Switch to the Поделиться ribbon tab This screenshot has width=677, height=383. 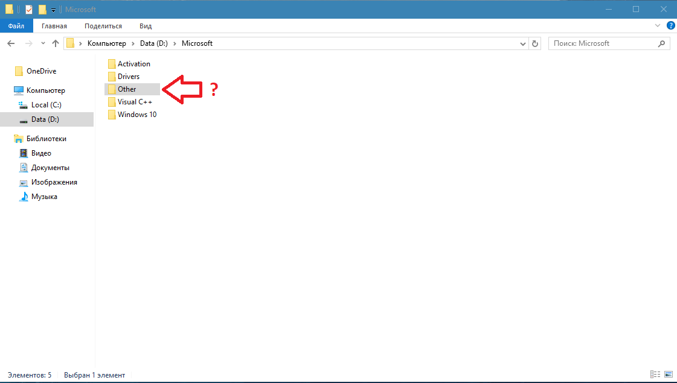(x=103, y=26)
